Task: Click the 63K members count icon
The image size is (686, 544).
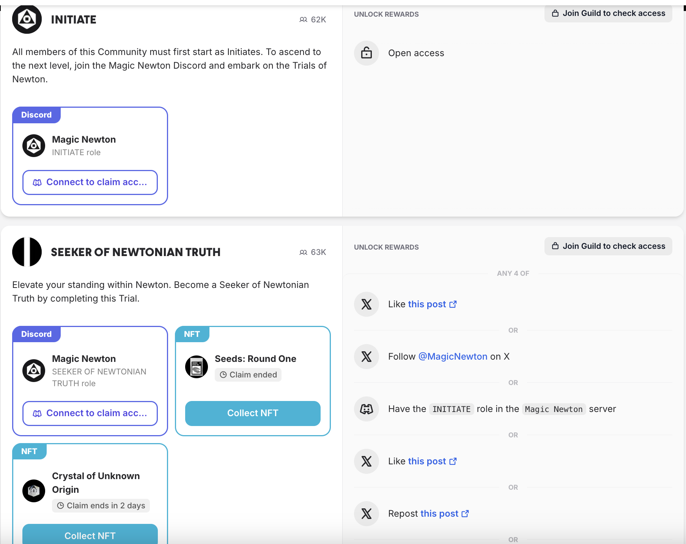Action: pos(303,252)
